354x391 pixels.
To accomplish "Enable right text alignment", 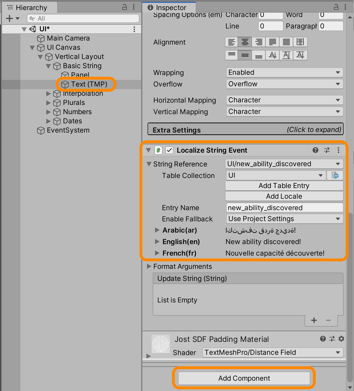I will tap(258, 42).
